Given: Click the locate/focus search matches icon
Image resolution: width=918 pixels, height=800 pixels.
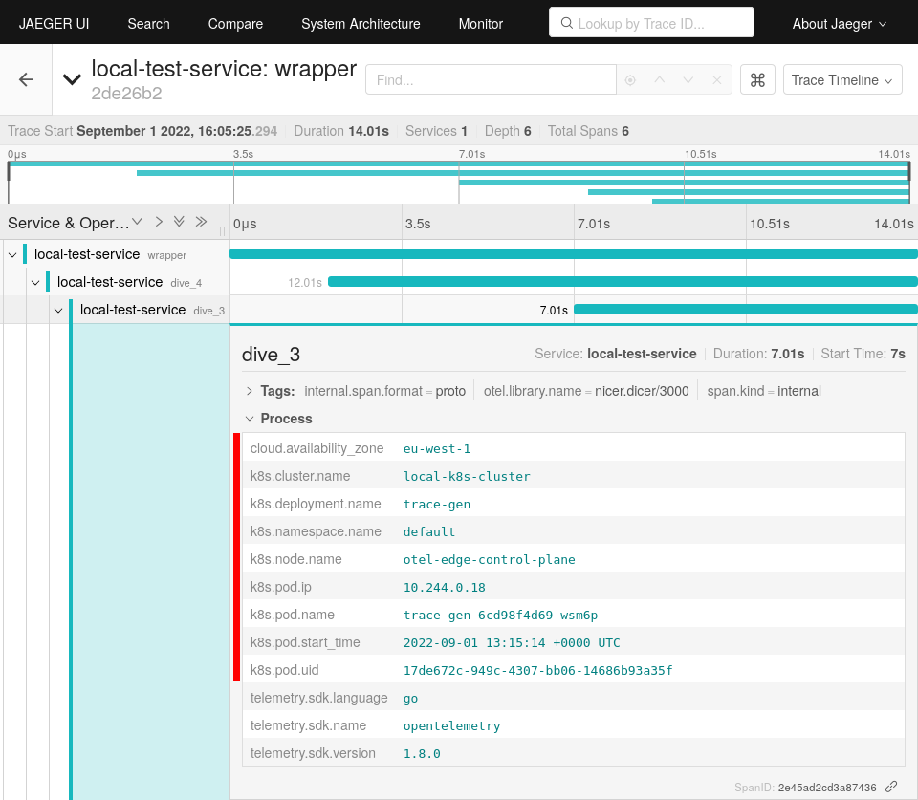Looking at the screenshot, I should point(630,80).
